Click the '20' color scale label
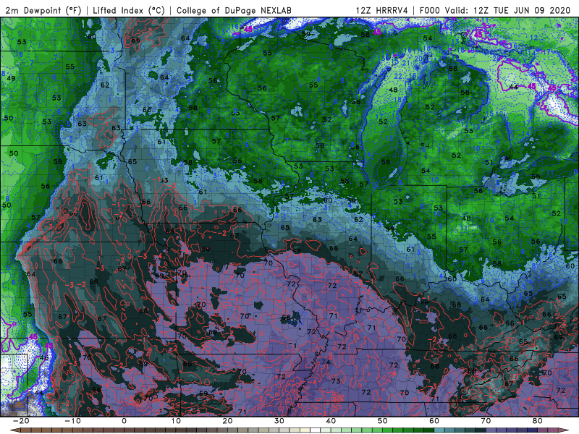This screenshot has height=434, width=579. click(x=227, y=421)
